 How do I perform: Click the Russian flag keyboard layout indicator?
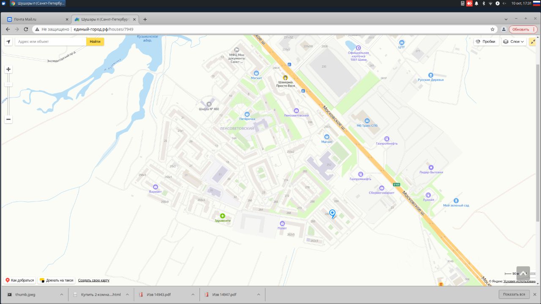pos(536,3)
